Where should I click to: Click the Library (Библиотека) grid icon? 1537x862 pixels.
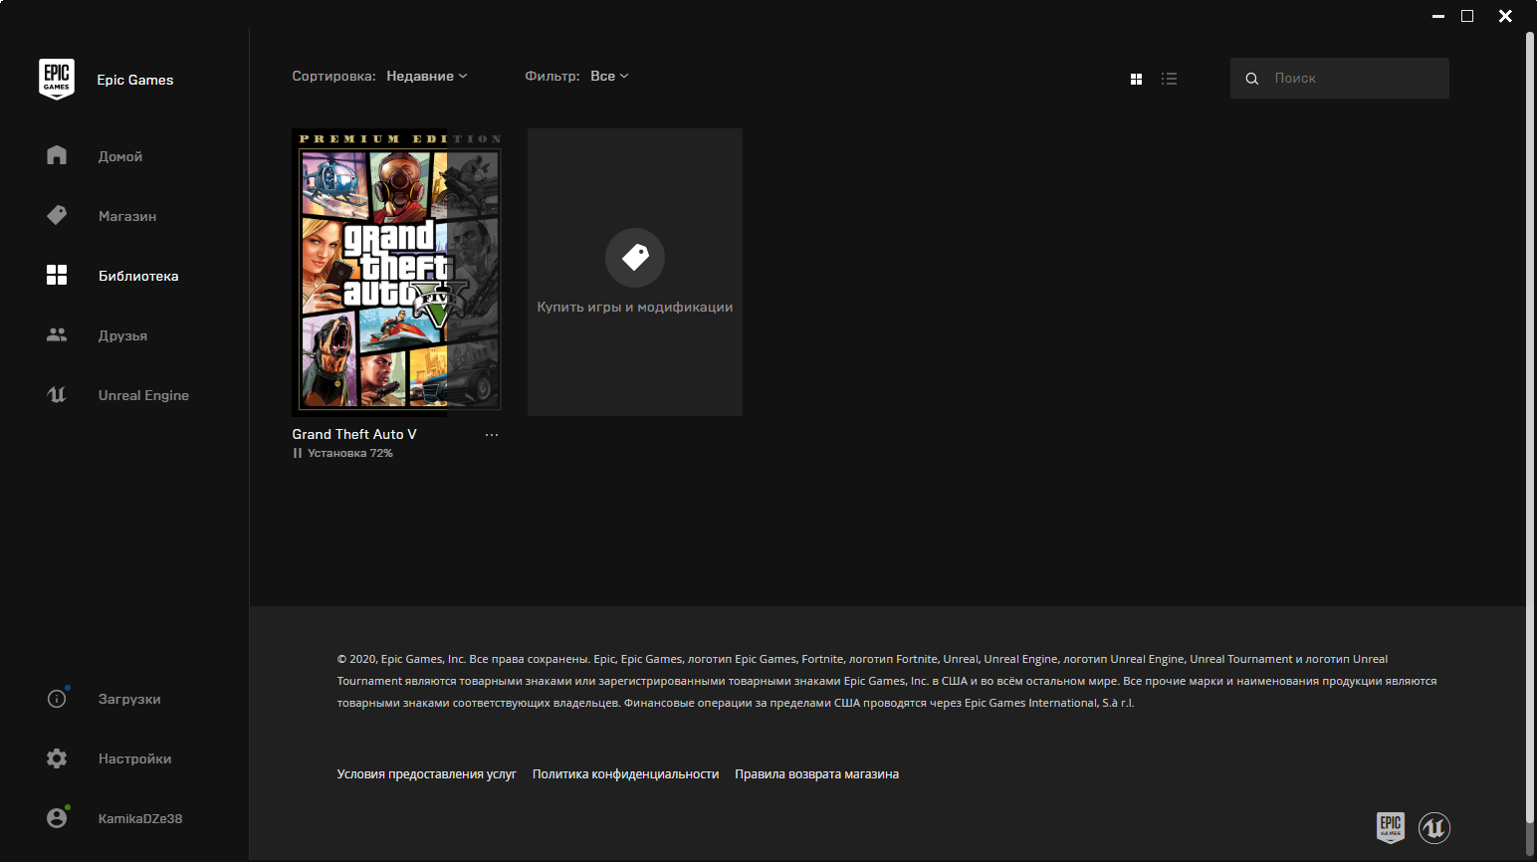tap(57, 275)
